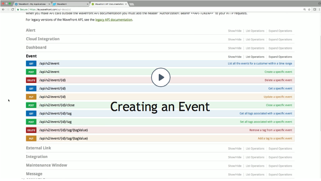
Task: Expand the Cloud Integration section heading
Action: (x=42, y=39)
